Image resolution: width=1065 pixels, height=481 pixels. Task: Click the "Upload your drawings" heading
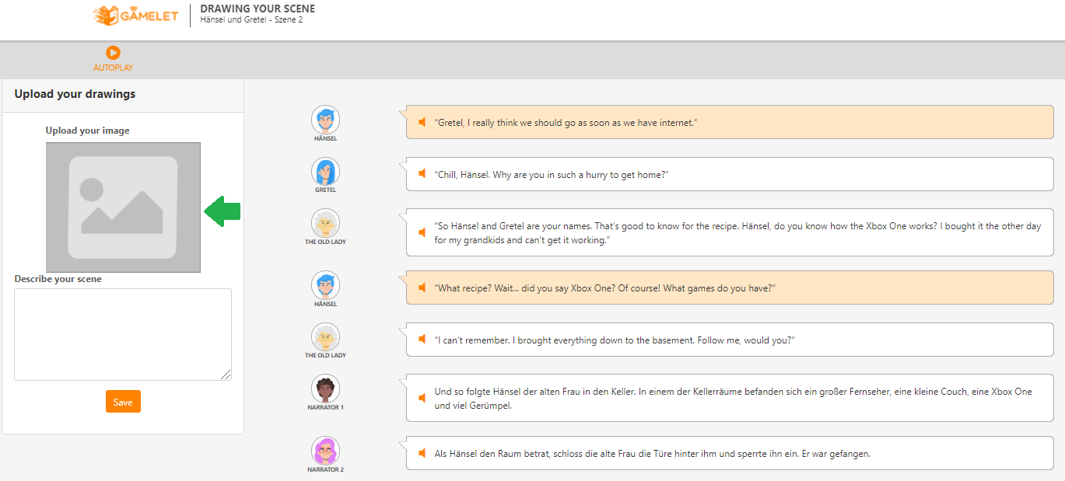[75, 94]
